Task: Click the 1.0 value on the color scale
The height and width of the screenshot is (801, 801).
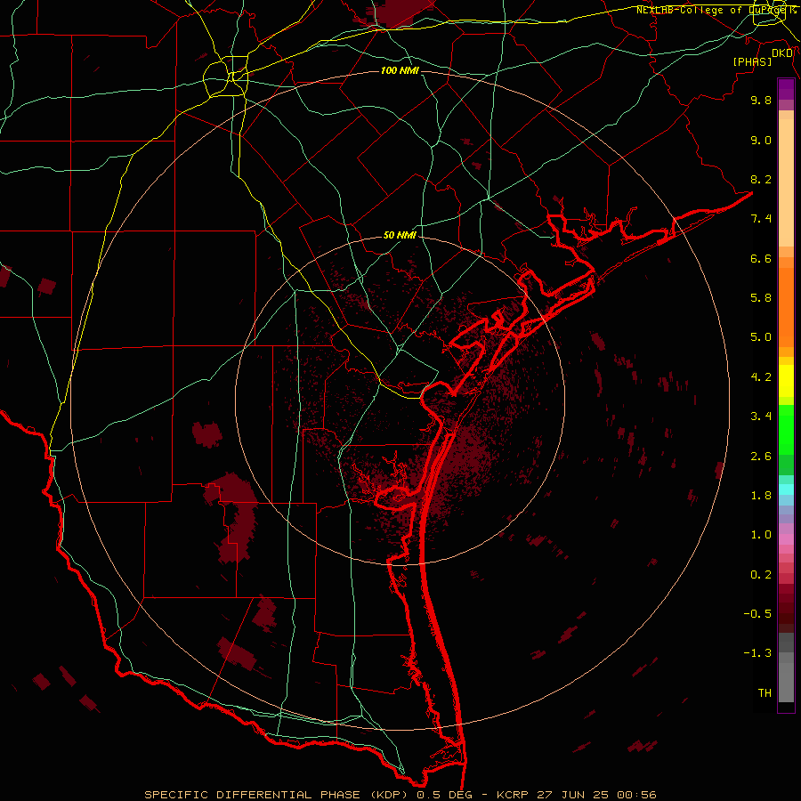Action: (x=761, y=535)
